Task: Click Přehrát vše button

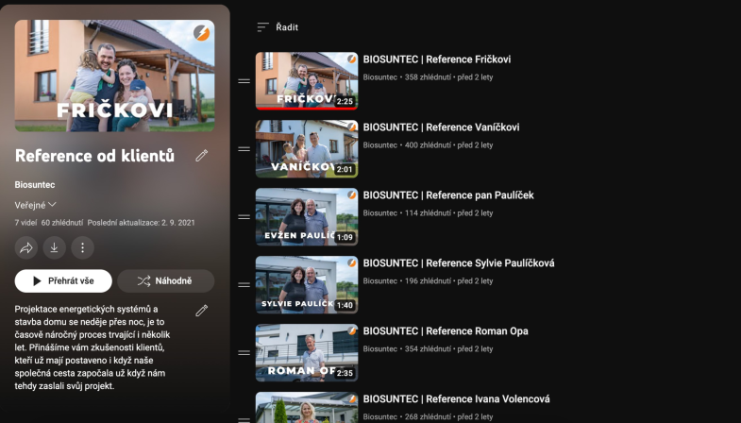Action: coord(63,281)
